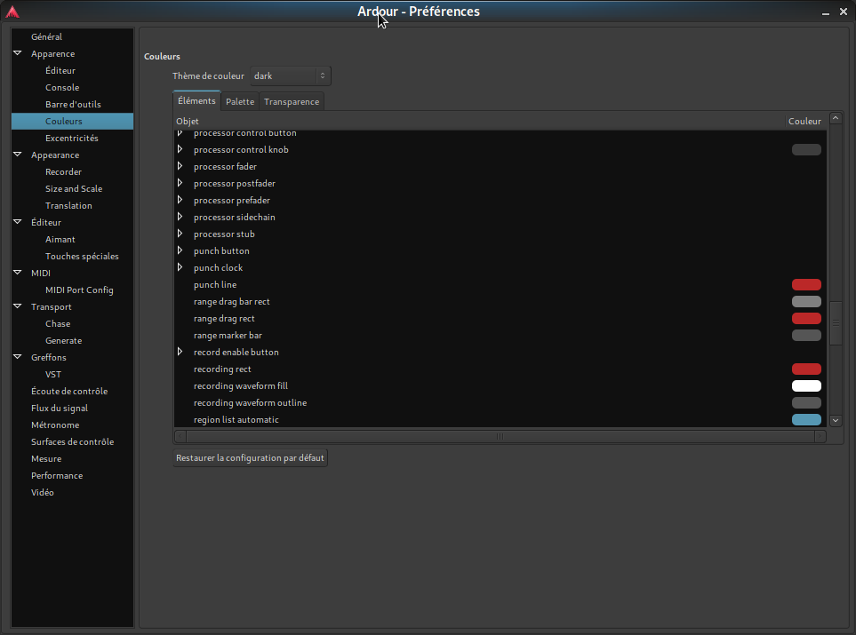Image resolution: width=856 pixels, height=635 pixels.
Task: Switch to the Transparence tab
Action: pos(292,101)
